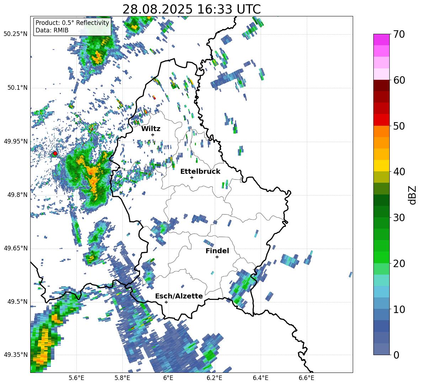The width and height of the screenshot is (421, 385).
Task: Click the bright red colorbar segment above 50
Action: click(381, 120)
